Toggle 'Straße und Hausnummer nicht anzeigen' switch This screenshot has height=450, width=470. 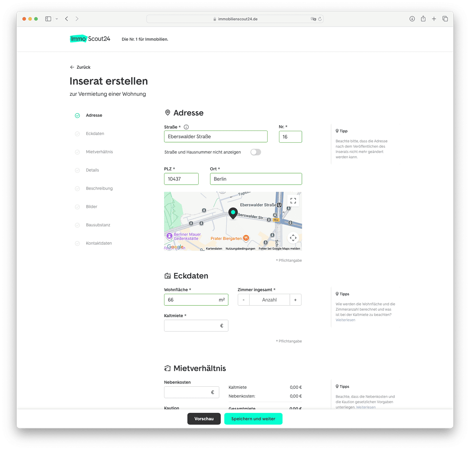click(255, 152)
